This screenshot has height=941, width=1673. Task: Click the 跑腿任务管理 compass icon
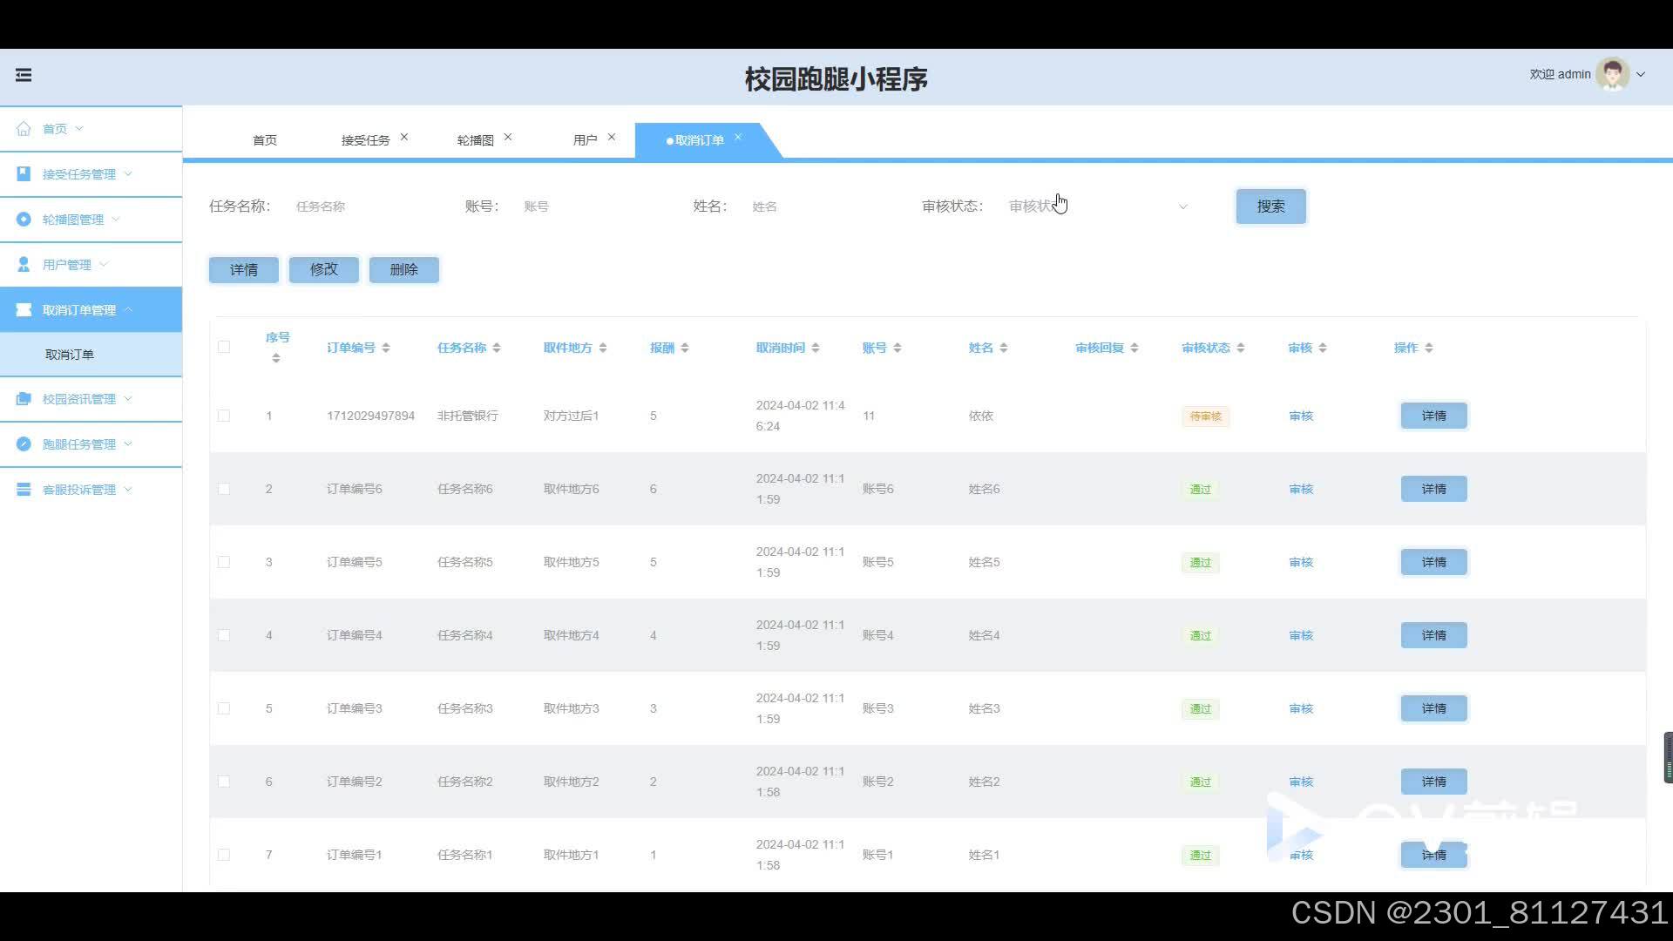(24, 444)
